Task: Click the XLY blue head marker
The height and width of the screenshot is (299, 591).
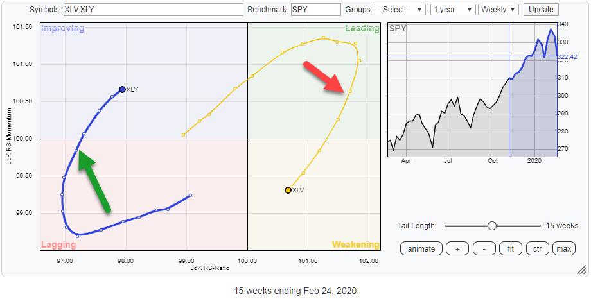Action: tap(122, 90)
